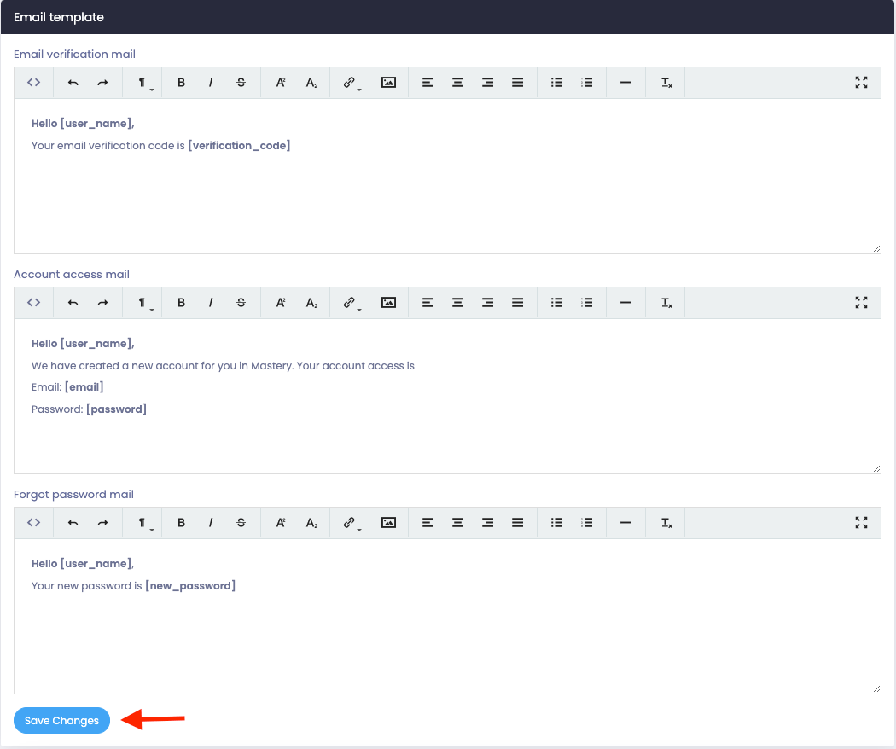Grab resize handle of Forgot password editor
896x749 pixels.
[876, 689]
